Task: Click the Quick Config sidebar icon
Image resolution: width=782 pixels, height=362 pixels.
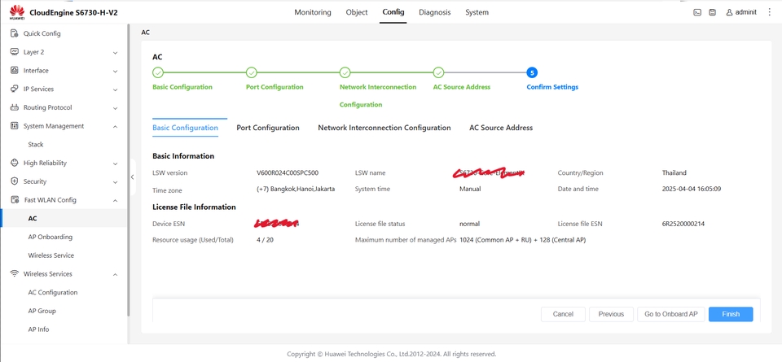Action: [x=15, y=34]
